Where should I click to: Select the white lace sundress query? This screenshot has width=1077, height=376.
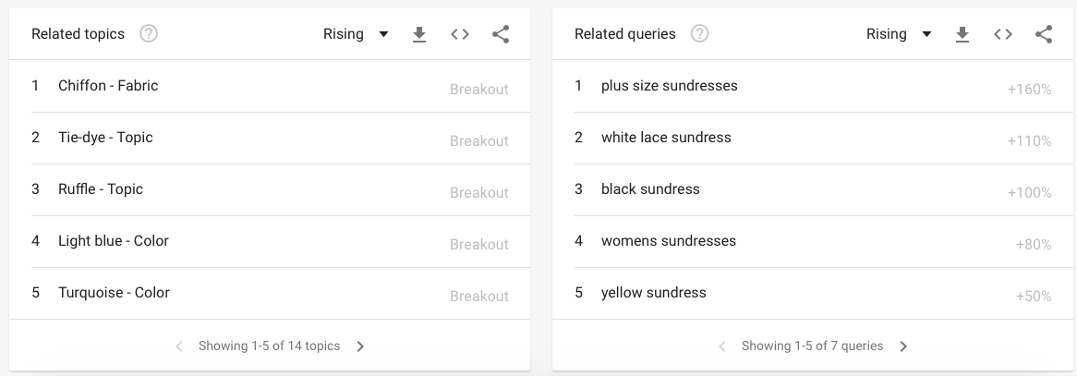[813, 138]
